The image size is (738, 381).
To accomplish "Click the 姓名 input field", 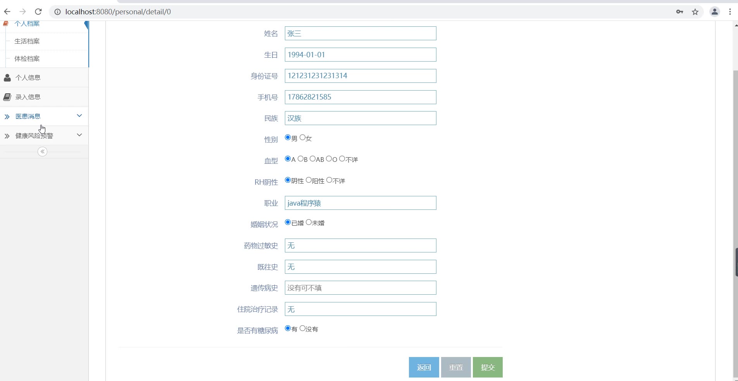I will coord(360,33).
